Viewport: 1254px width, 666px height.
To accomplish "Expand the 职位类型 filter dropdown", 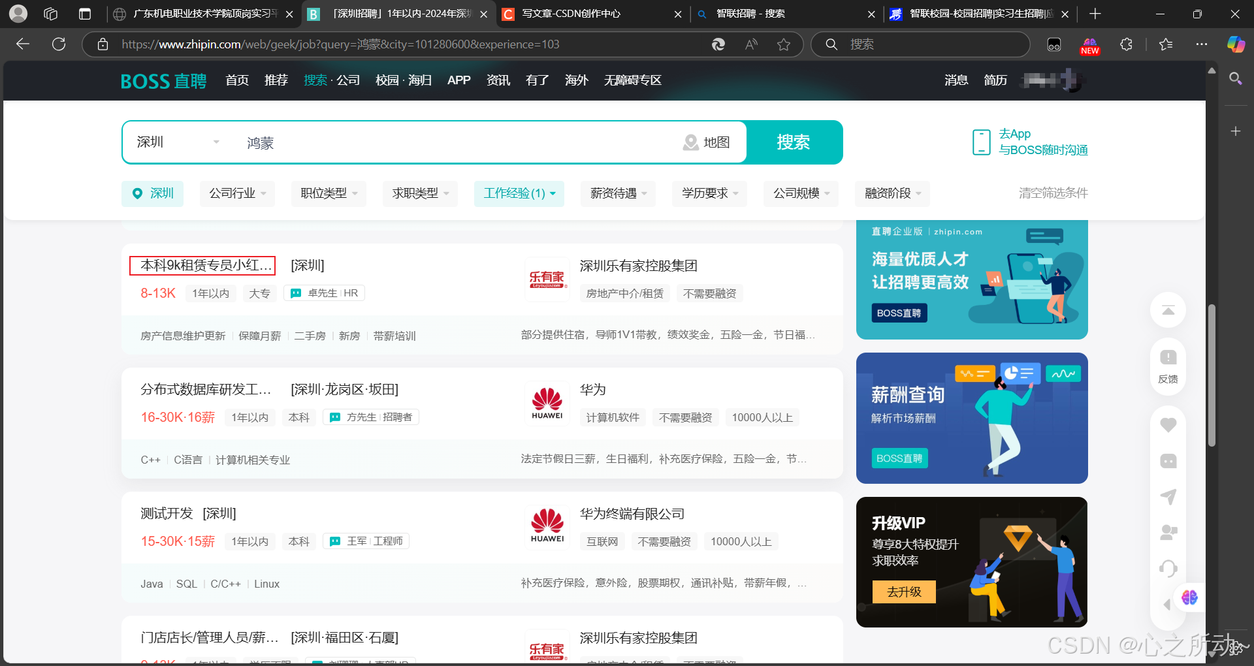I will [x=329, y=193].
